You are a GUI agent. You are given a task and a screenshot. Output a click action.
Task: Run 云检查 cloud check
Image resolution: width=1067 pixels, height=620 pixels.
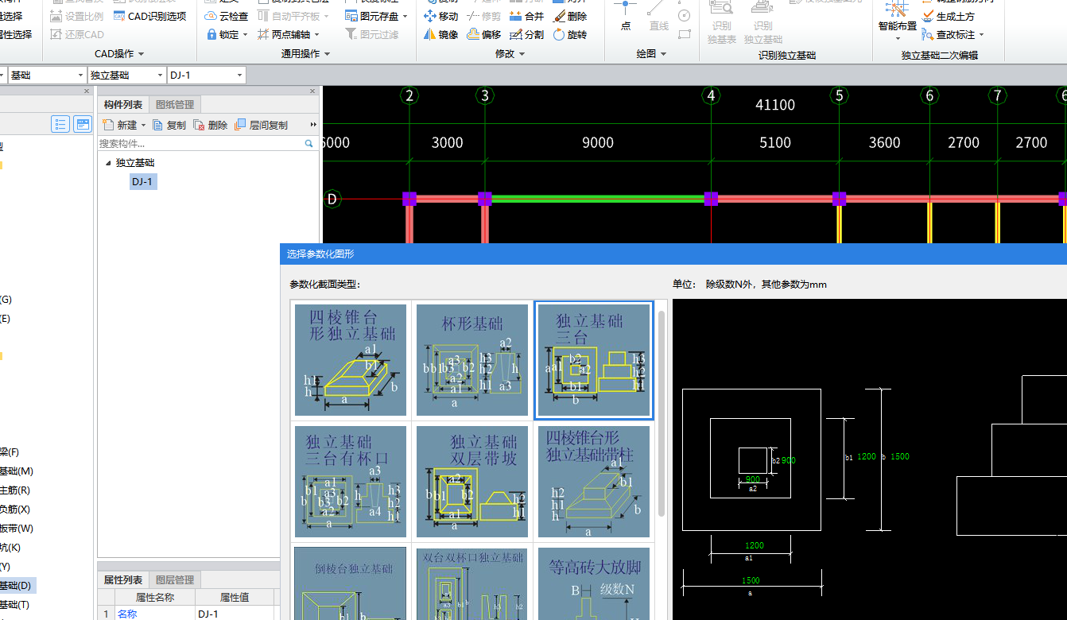[227, 16]
